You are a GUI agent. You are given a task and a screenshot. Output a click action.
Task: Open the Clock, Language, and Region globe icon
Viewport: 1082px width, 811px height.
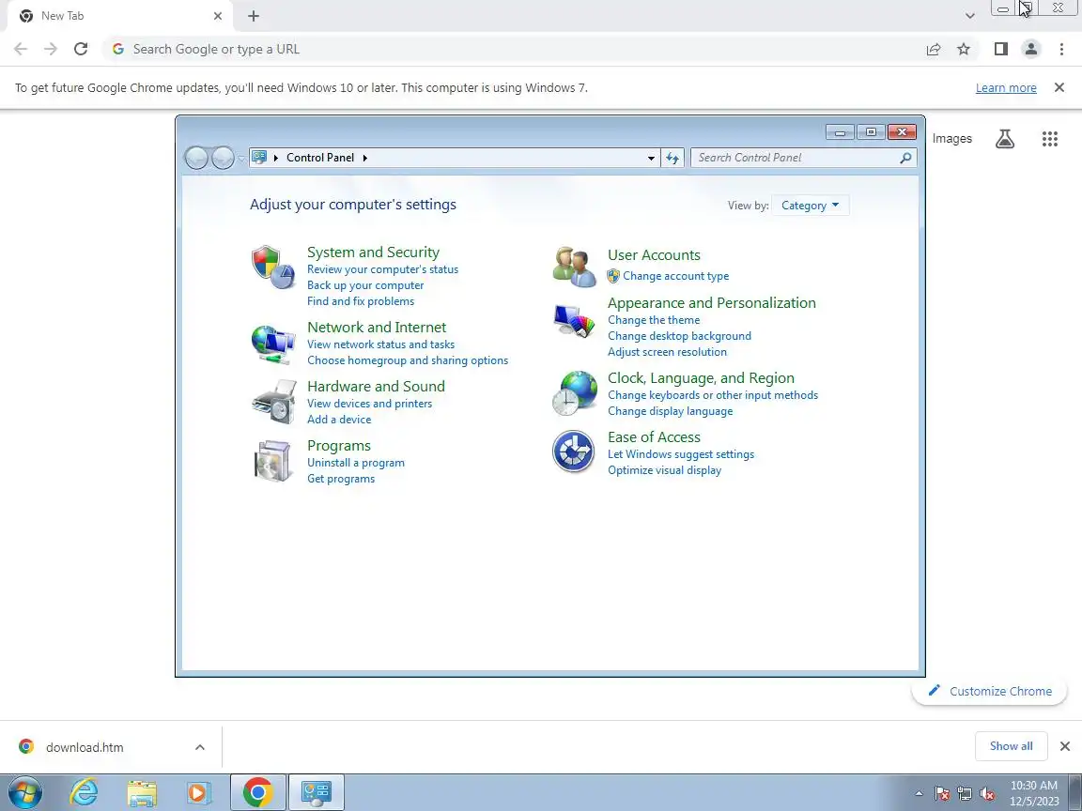click(574, 393)
